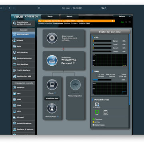
Task: Click the WAN sidebar icon
Action: (14, 100)
